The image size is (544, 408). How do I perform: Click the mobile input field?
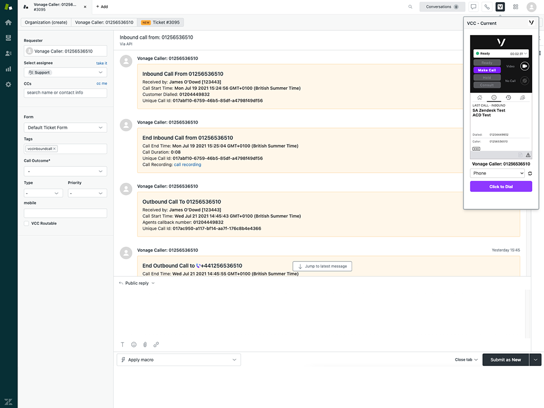[x=65, y=214]
